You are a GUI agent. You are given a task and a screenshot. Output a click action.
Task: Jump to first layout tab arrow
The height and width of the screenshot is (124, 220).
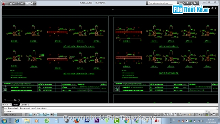[3, 105]
